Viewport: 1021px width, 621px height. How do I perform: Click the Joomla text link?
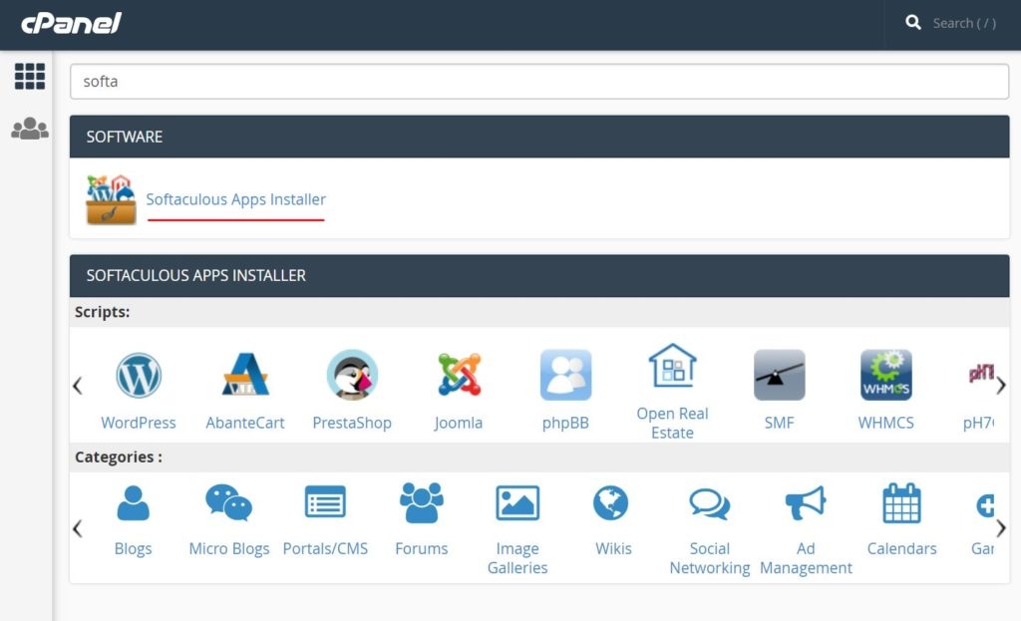pos(459,423)
